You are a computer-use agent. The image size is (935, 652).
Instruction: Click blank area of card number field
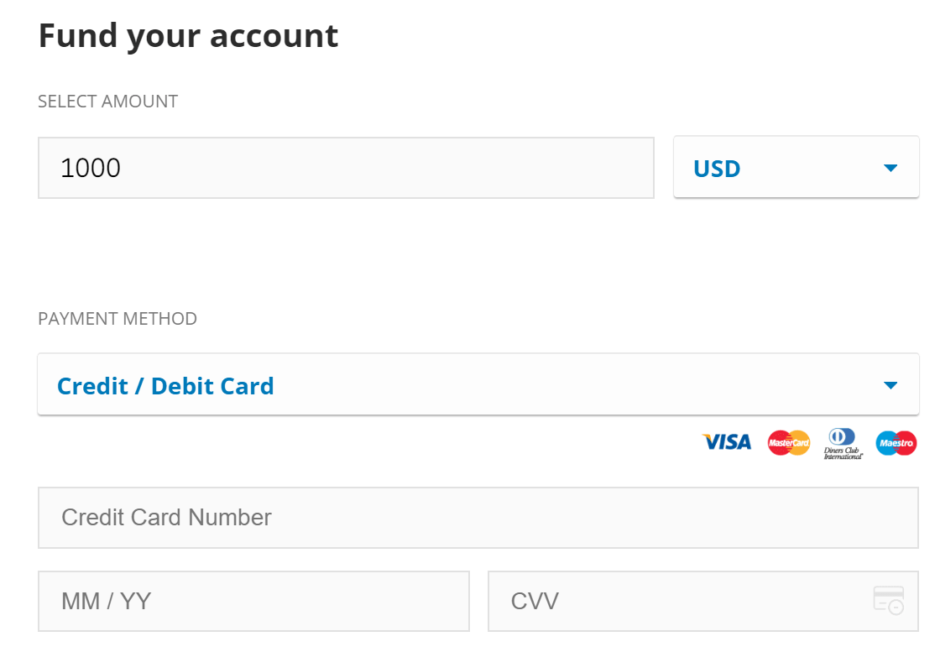click(x=596, y=517)
